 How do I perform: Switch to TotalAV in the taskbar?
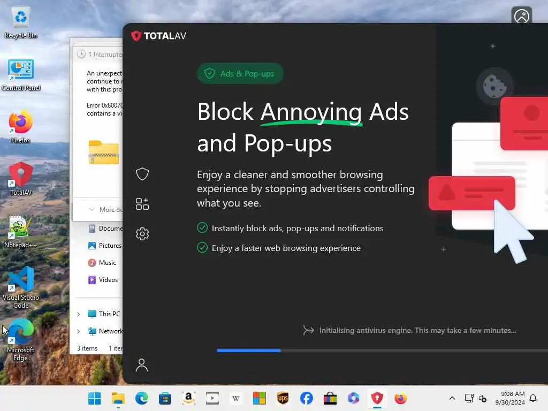[x=377, y=398]
